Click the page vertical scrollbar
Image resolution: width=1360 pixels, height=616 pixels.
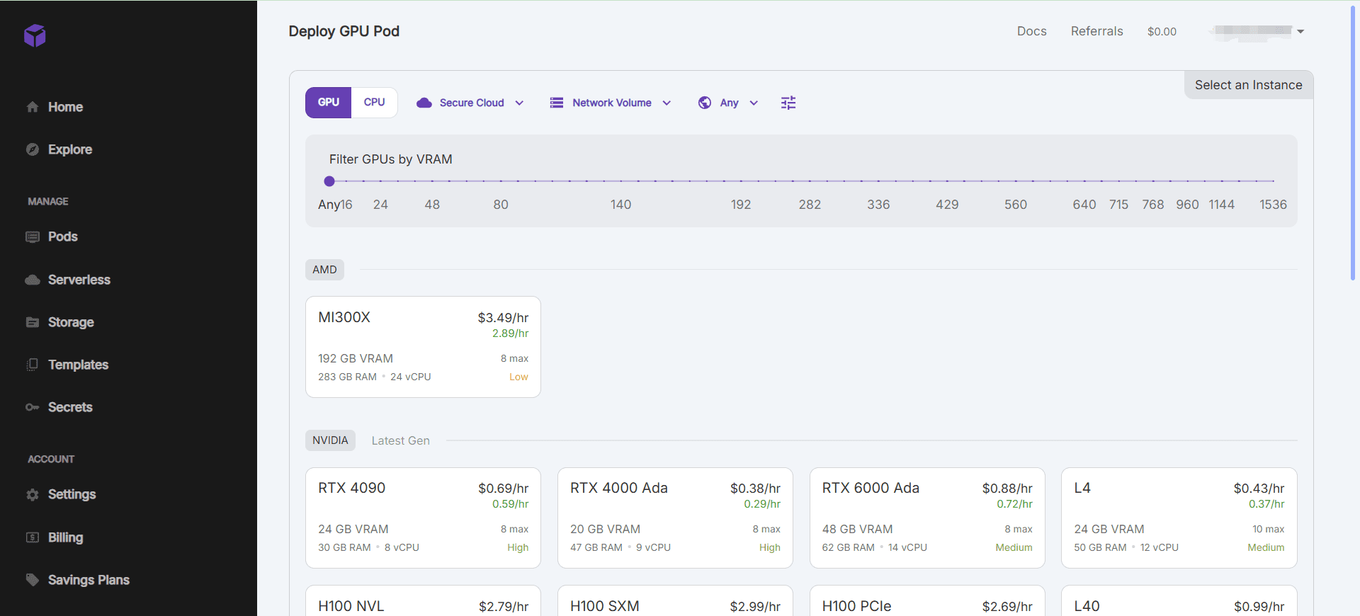(1353, 142)
